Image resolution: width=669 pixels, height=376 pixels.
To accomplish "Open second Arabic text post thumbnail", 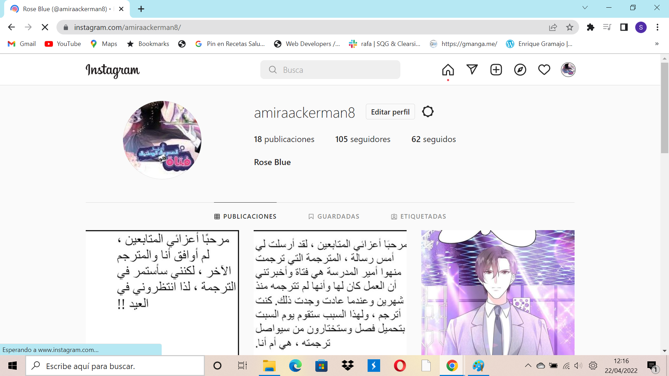I will click(330, 292).
